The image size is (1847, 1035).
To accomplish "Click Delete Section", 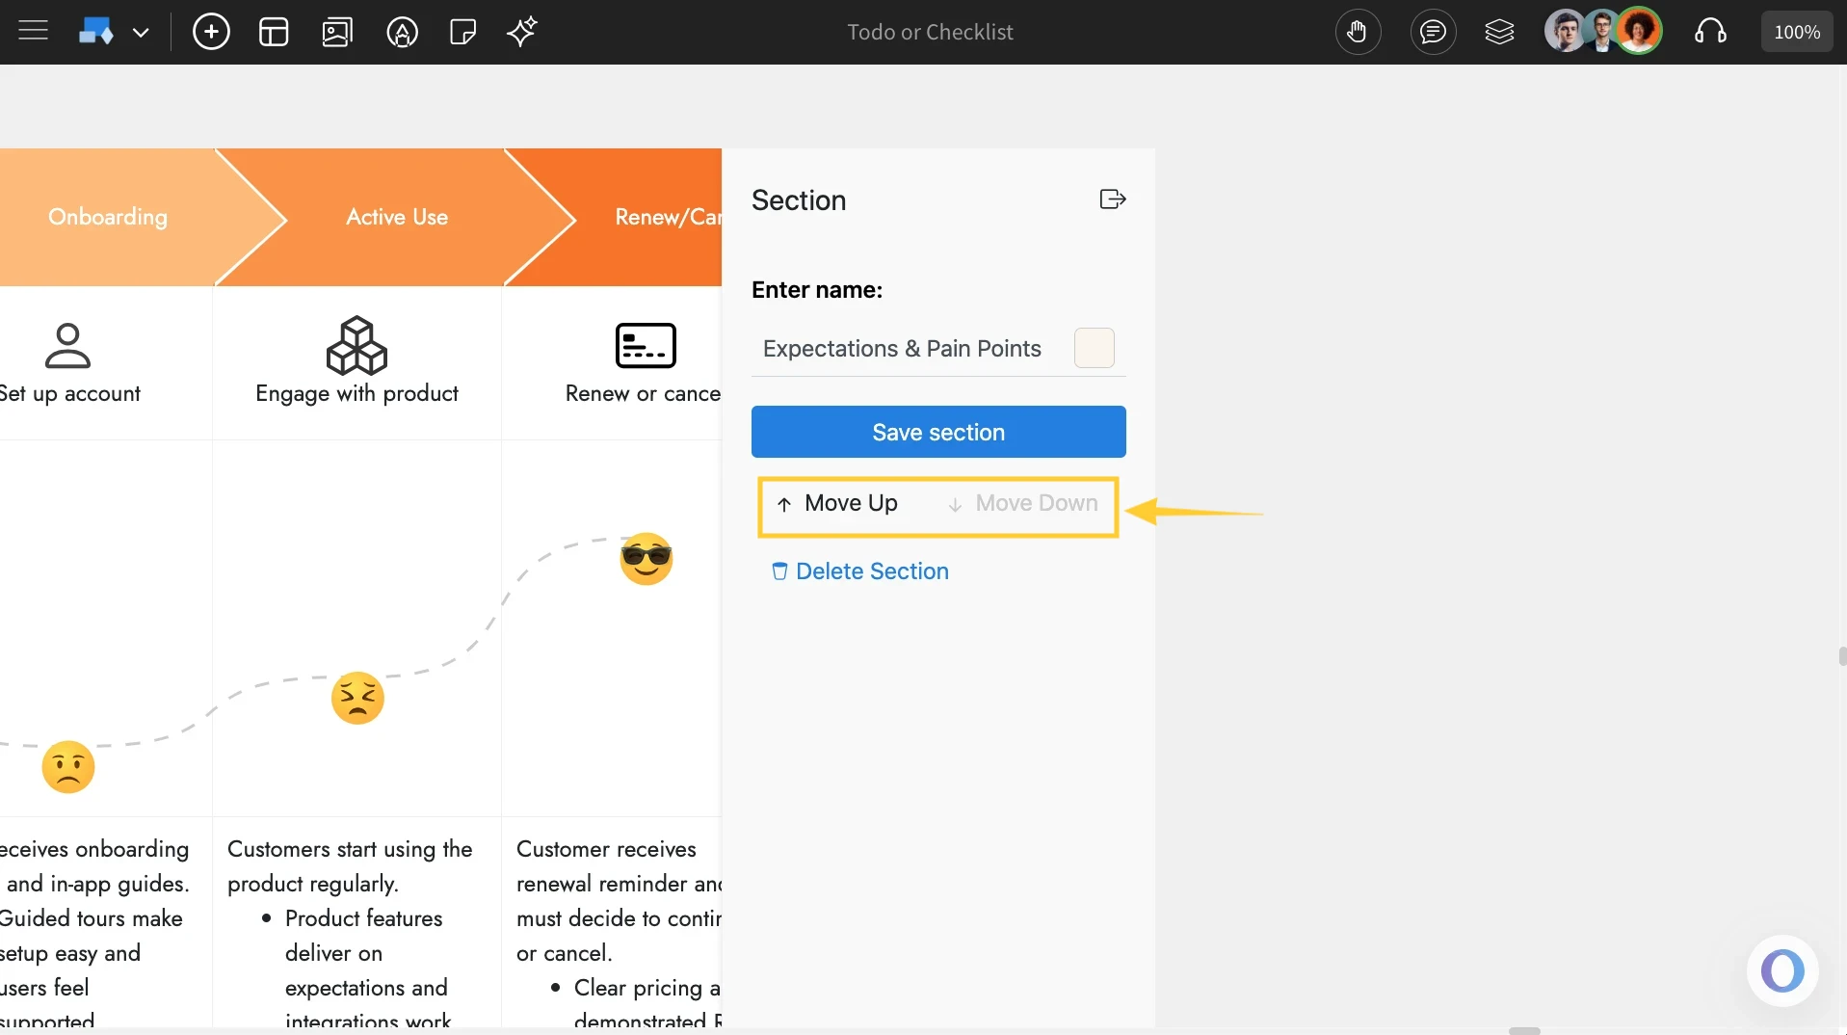I will (x=859, y=571).
